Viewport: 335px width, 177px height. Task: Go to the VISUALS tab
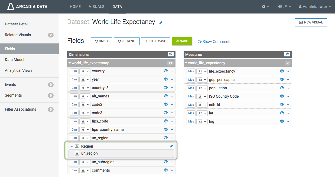pos(97,7)
